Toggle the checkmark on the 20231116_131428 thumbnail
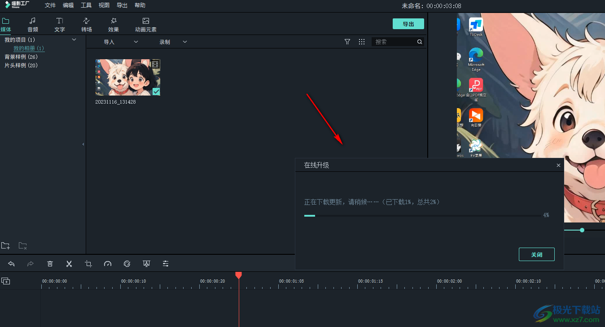This screenshot has width=605, height=327. 156,92
